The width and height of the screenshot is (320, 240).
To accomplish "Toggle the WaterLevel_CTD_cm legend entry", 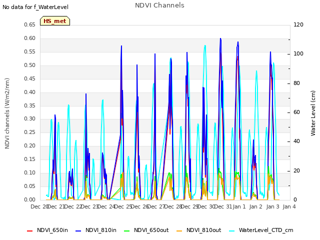I will (261, 230).
